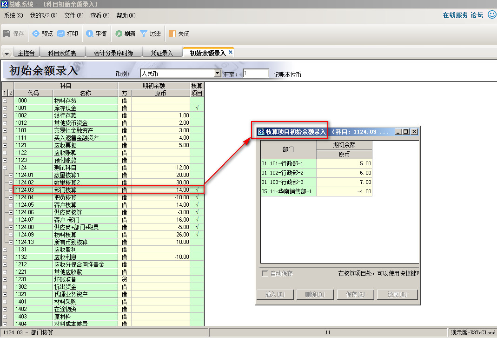The image size is (497, 338).
Task: Click the 插入[I] button in dialog
Action: 274,294
